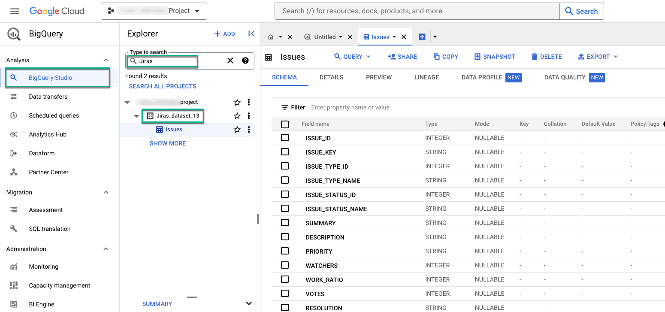Open the actions menu for the Issues table
Screen dimensions: 665x312
[249, 130]
